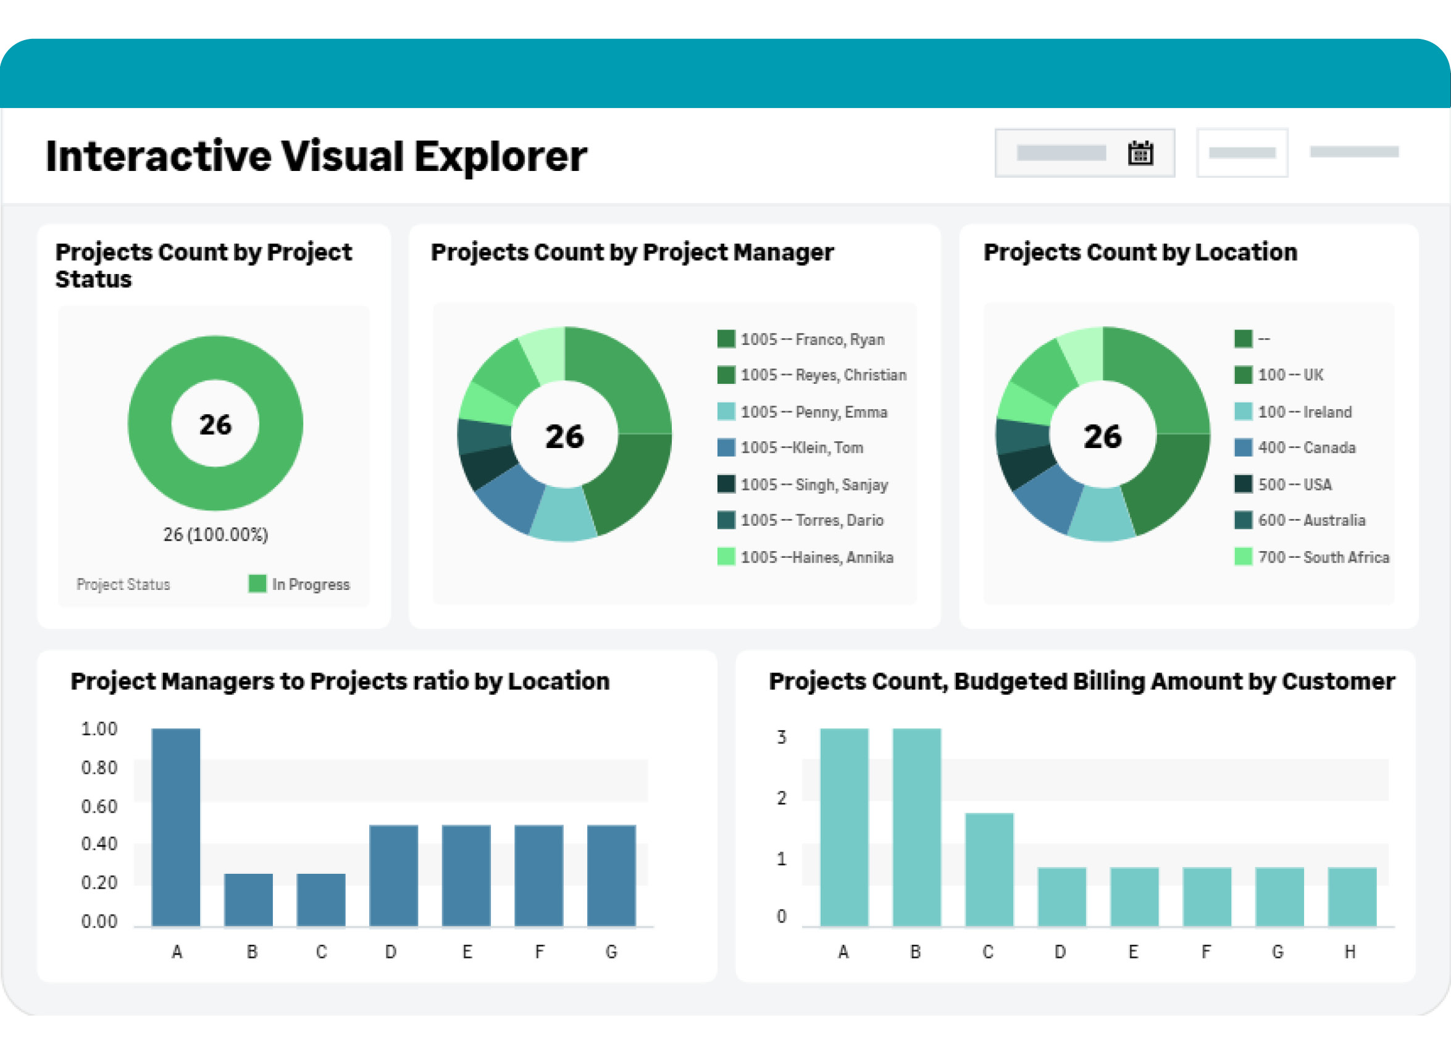Click the white outlined button near header

(x=1242, y=153)
